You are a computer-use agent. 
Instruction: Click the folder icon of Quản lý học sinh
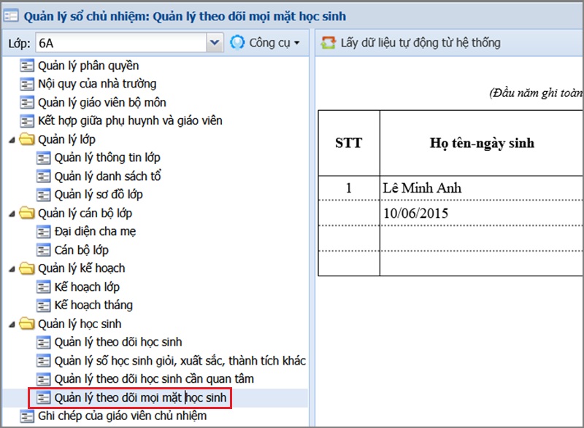coord(27,324)
